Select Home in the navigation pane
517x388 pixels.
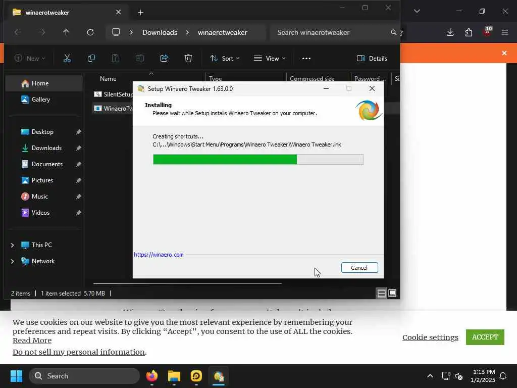tap(43, 83)
